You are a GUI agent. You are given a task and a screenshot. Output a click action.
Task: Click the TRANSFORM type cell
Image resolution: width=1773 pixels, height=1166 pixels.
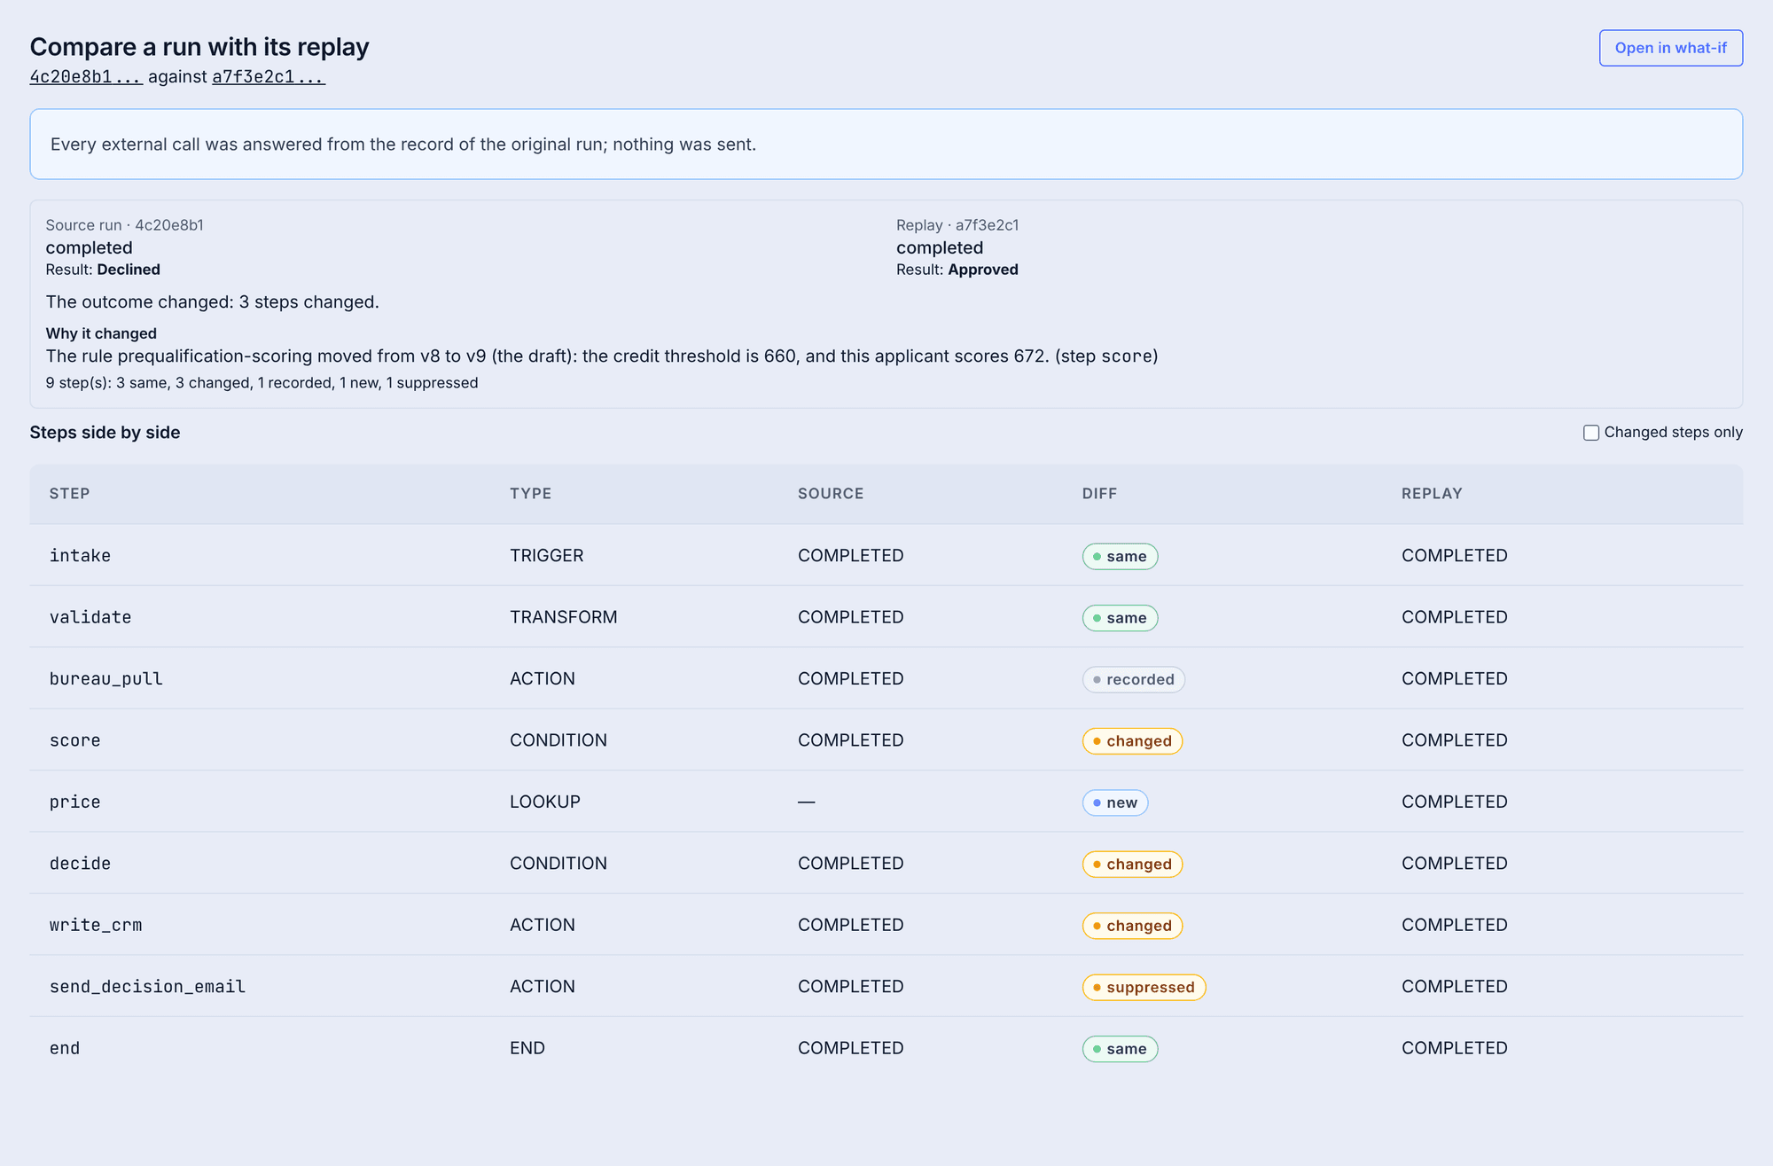pyautogui.click(x=564, y=617)
